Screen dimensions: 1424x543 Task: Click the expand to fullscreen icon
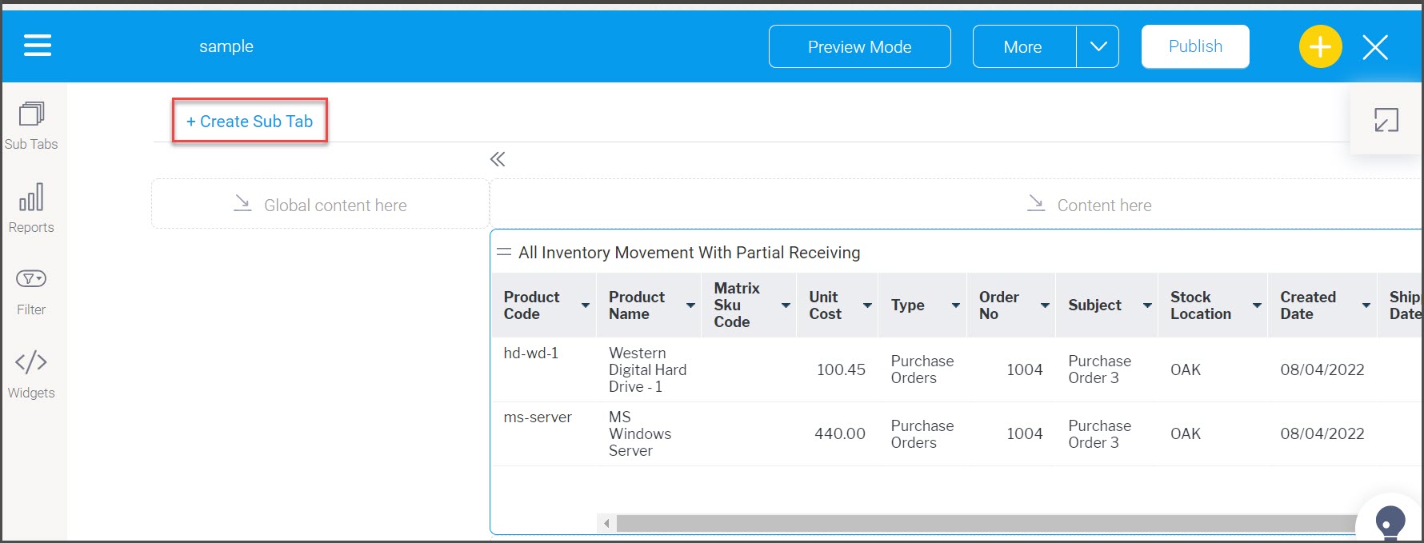pos(1386,120)
